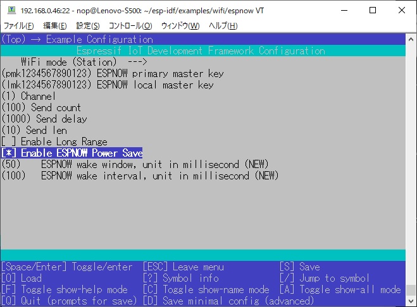Open the 設定(S) menu
This screenshot has height=307, width=417.
88,26
